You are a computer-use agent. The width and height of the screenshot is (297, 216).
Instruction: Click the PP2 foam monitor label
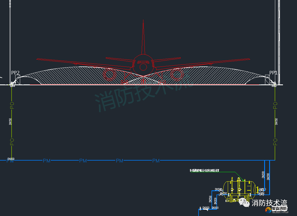click(15, 73)
